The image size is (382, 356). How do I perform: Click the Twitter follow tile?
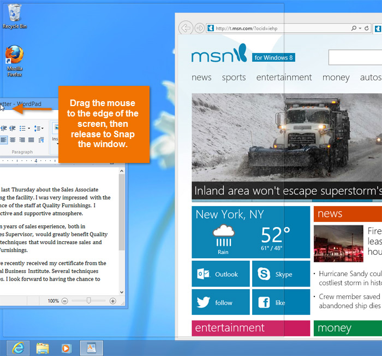[220, 302]
